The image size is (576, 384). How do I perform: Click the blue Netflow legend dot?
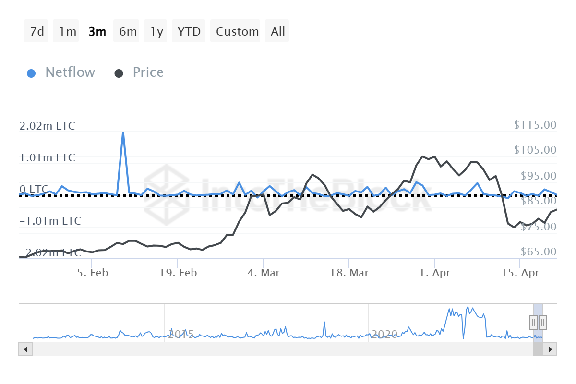coord(32,73)
